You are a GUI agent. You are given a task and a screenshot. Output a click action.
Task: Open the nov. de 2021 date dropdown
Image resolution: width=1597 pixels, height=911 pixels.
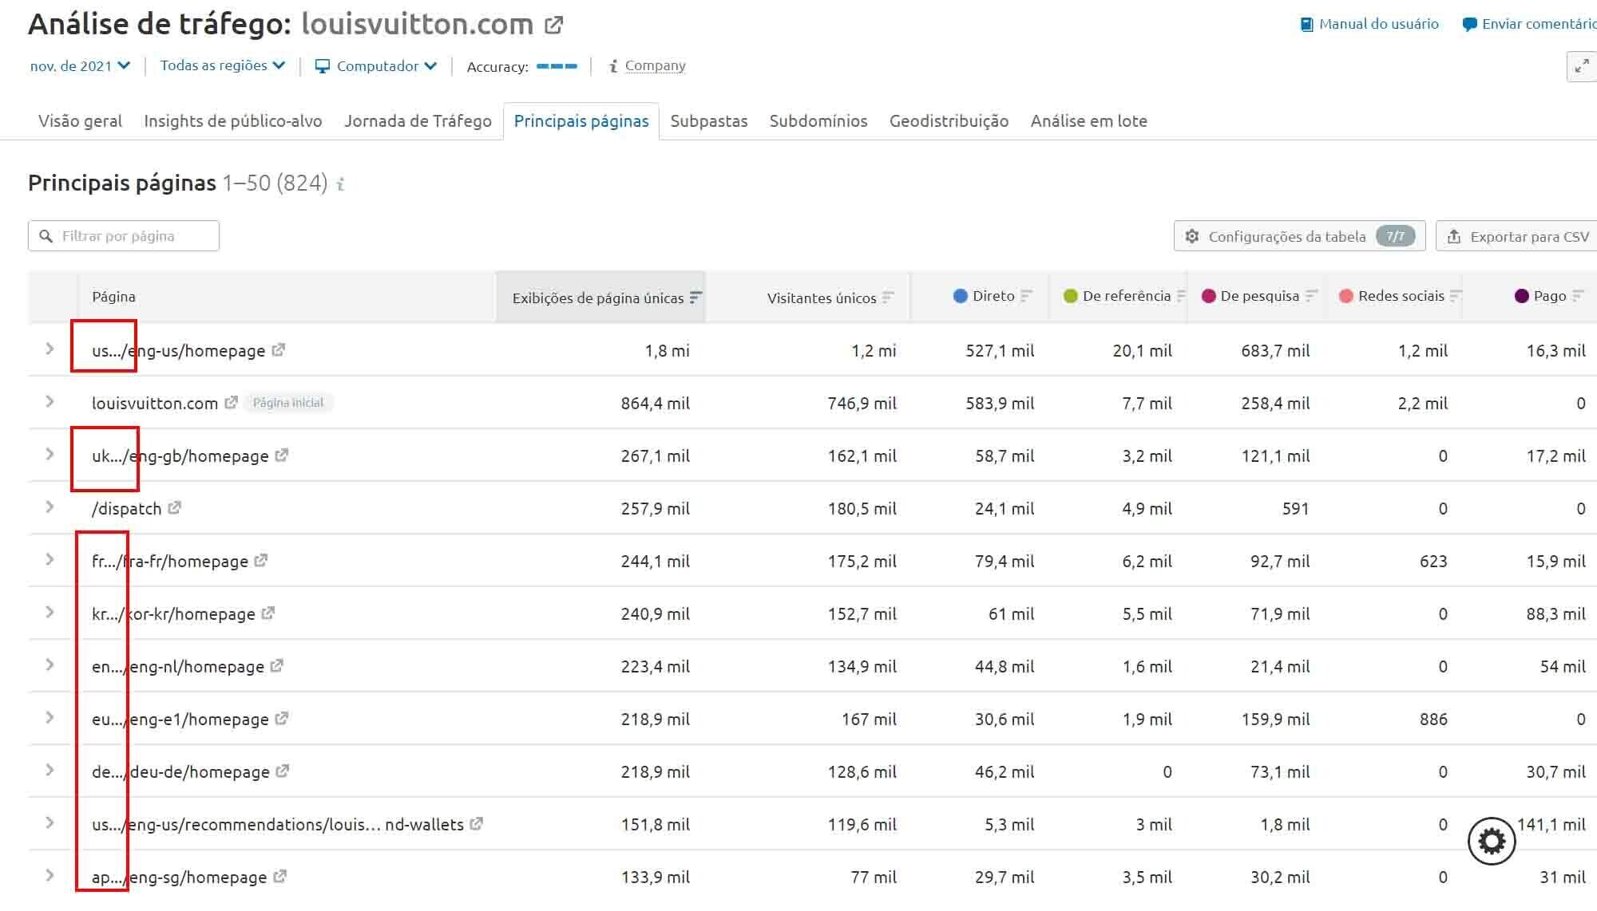click(80, 66)
